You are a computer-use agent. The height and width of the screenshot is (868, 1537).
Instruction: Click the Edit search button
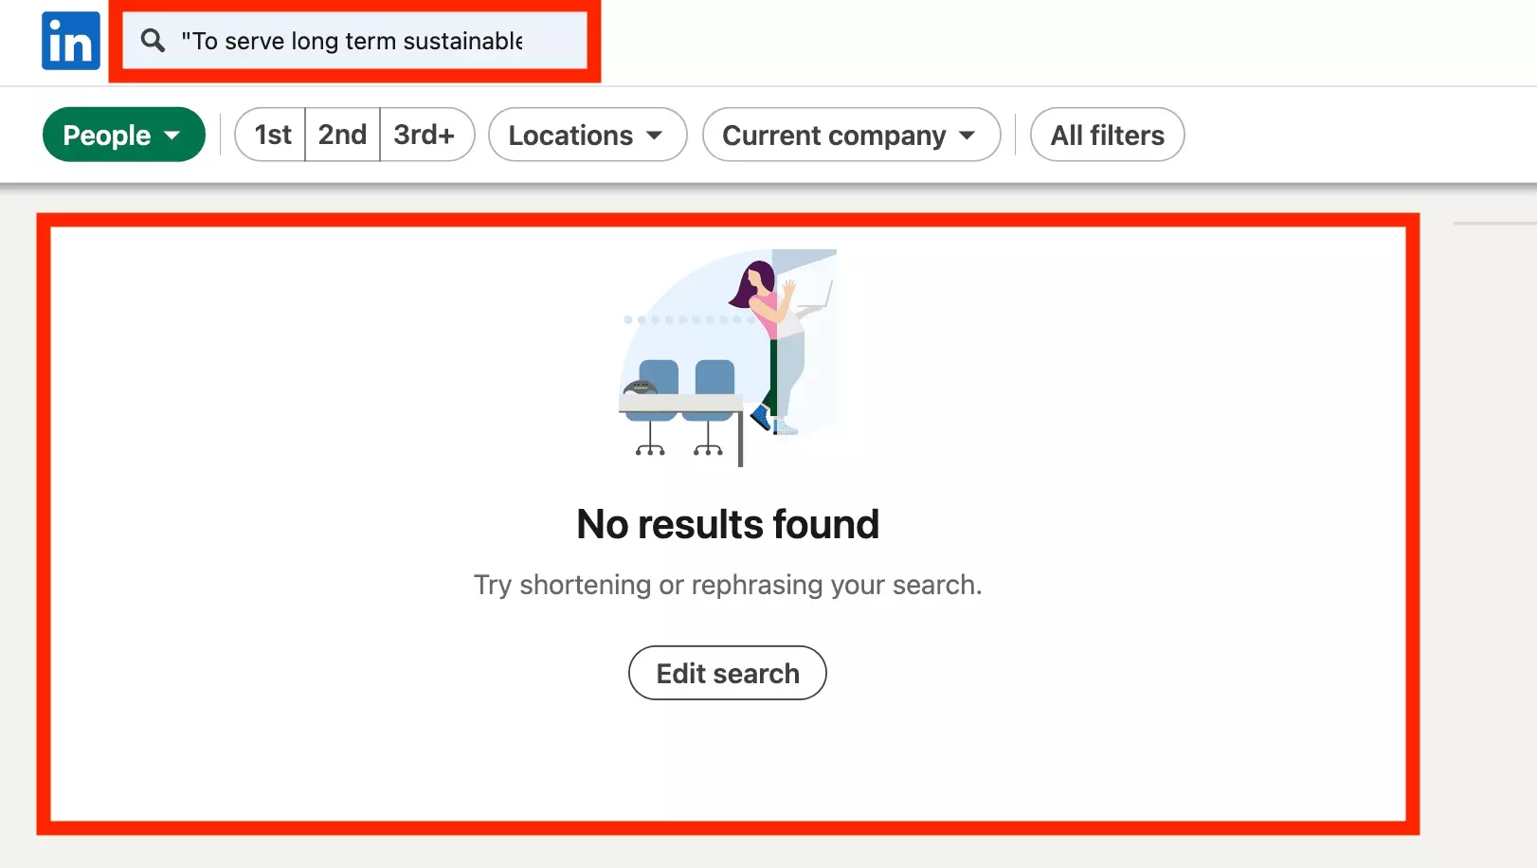pos(727,673)
